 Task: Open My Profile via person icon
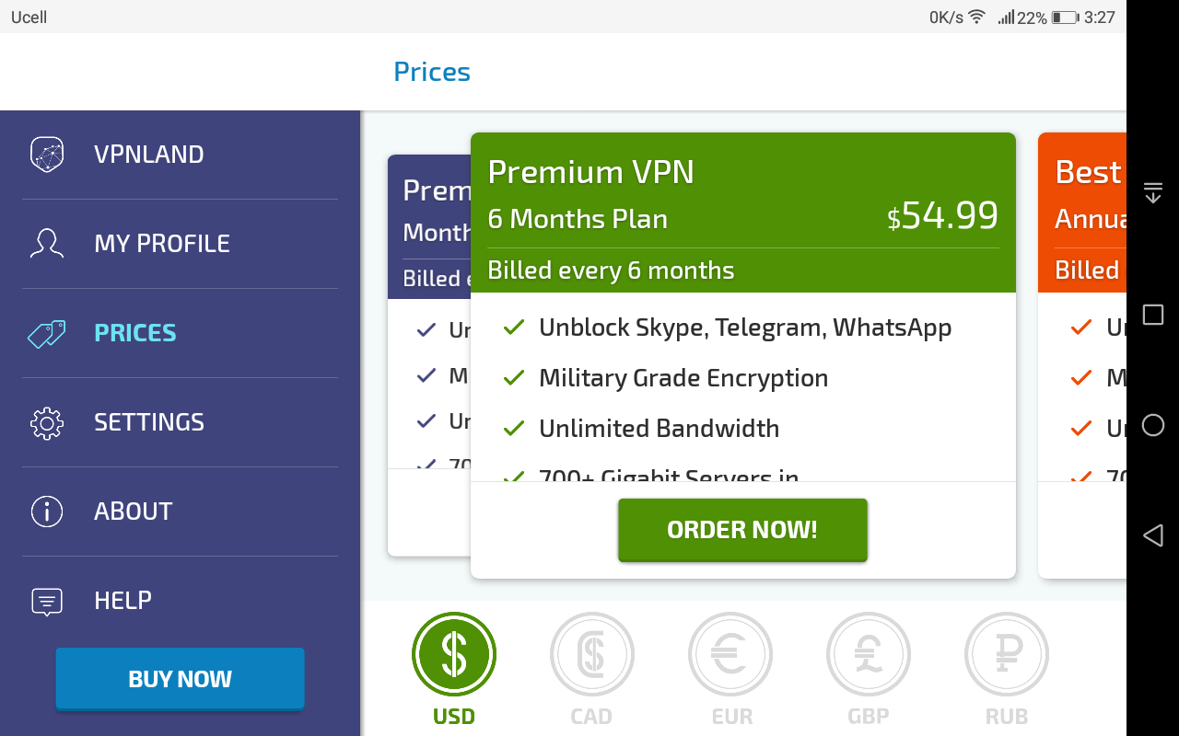pyautogui.click(x=47, y=244)
